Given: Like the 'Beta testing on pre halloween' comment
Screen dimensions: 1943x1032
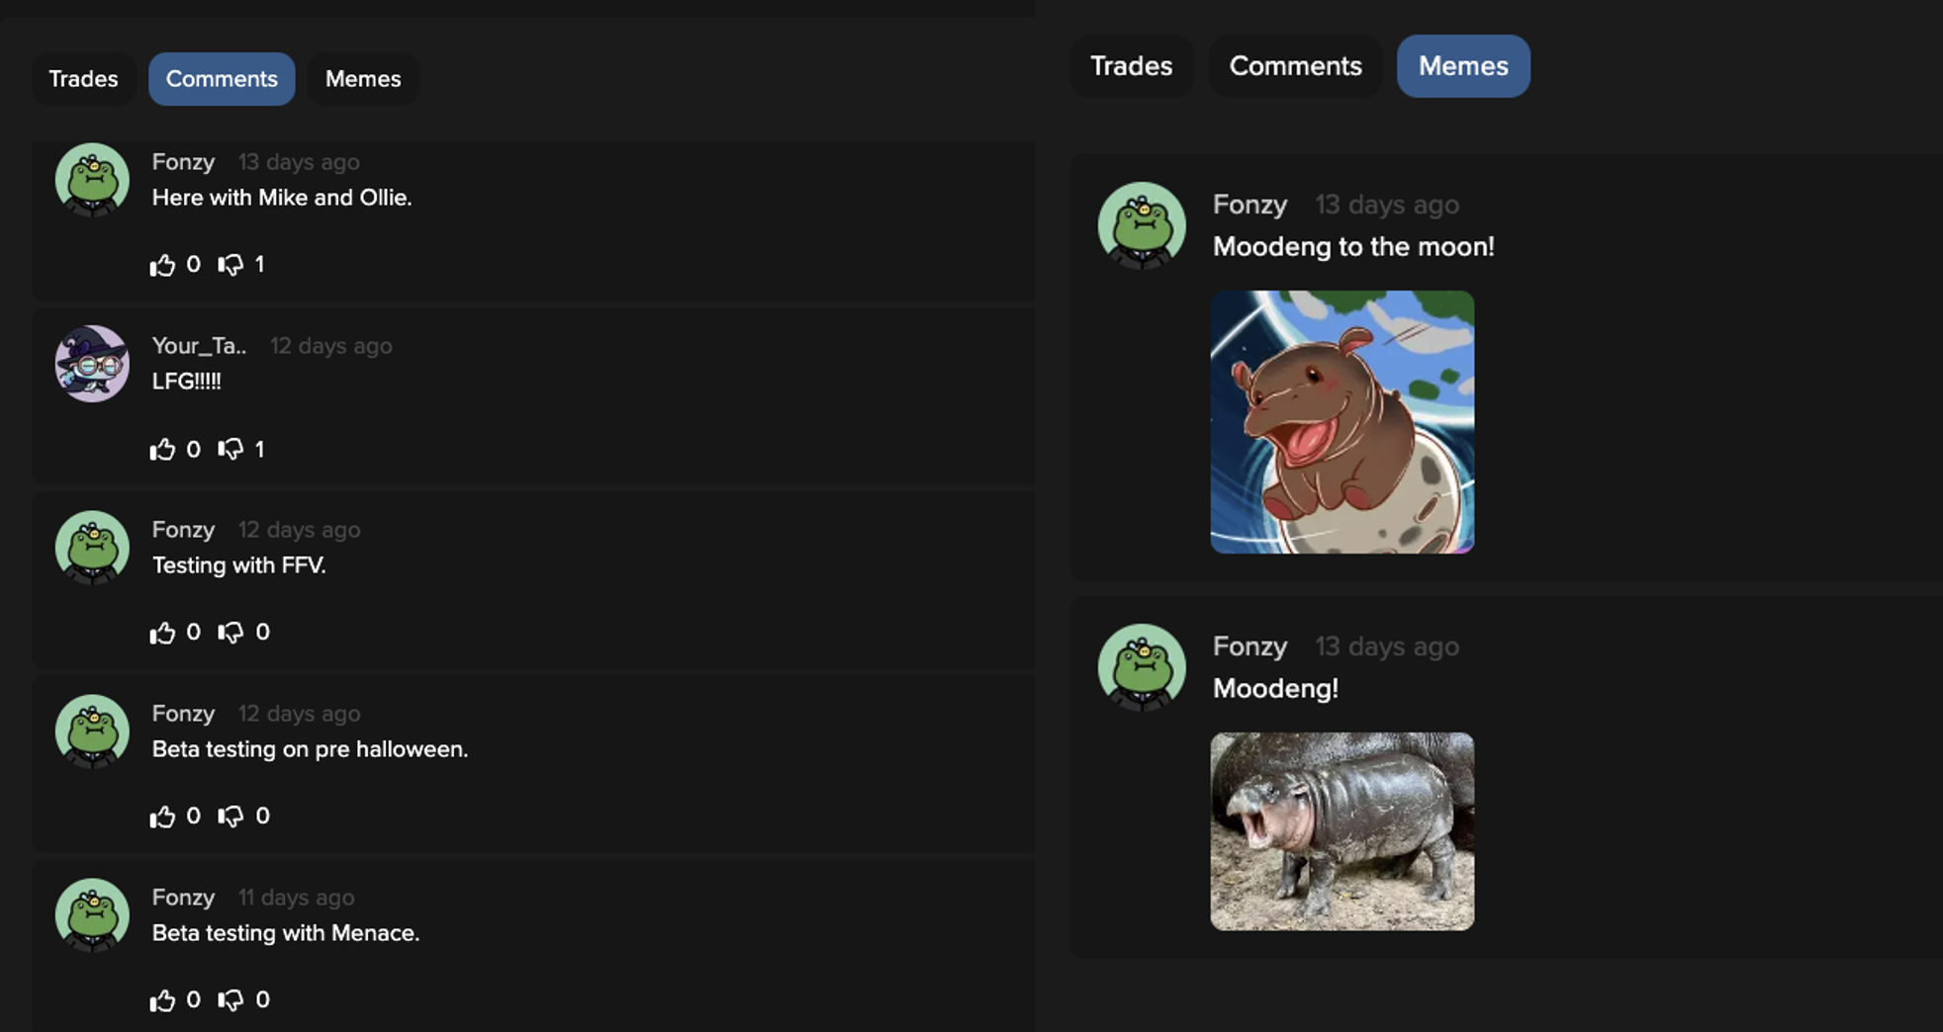Looking at the screenshot, I should tap(162, 817).
